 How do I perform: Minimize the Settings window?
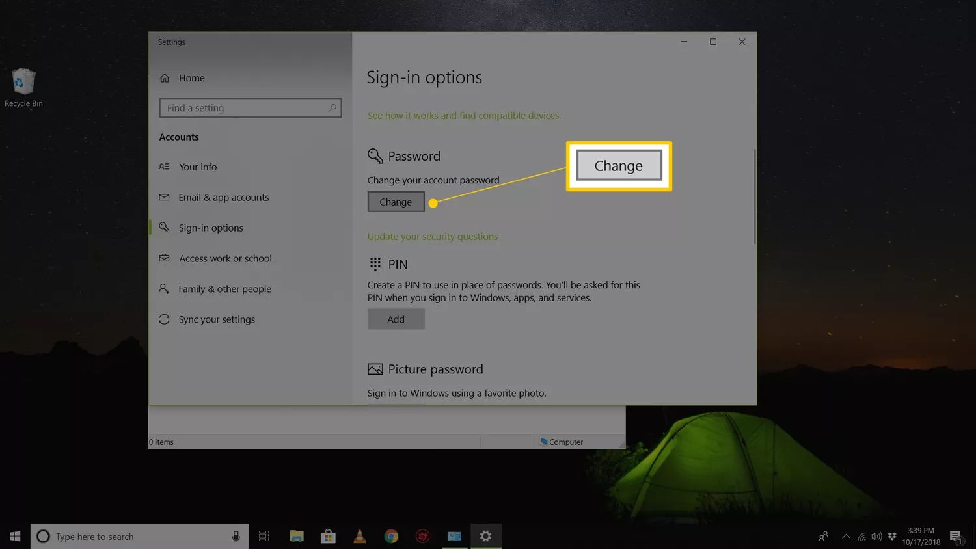pos(684,42)
